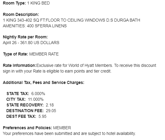Viewport: 165px width, 140px height.
Task: Select the 1 KING BED text
Action: 39,3
